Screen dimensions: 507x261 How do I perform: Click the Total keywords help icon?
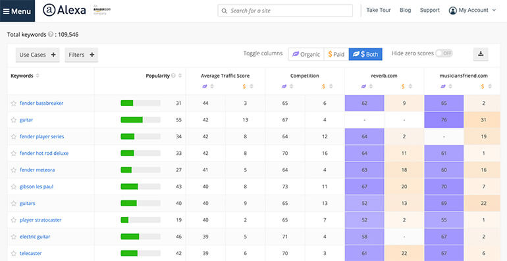coord(51,34)
